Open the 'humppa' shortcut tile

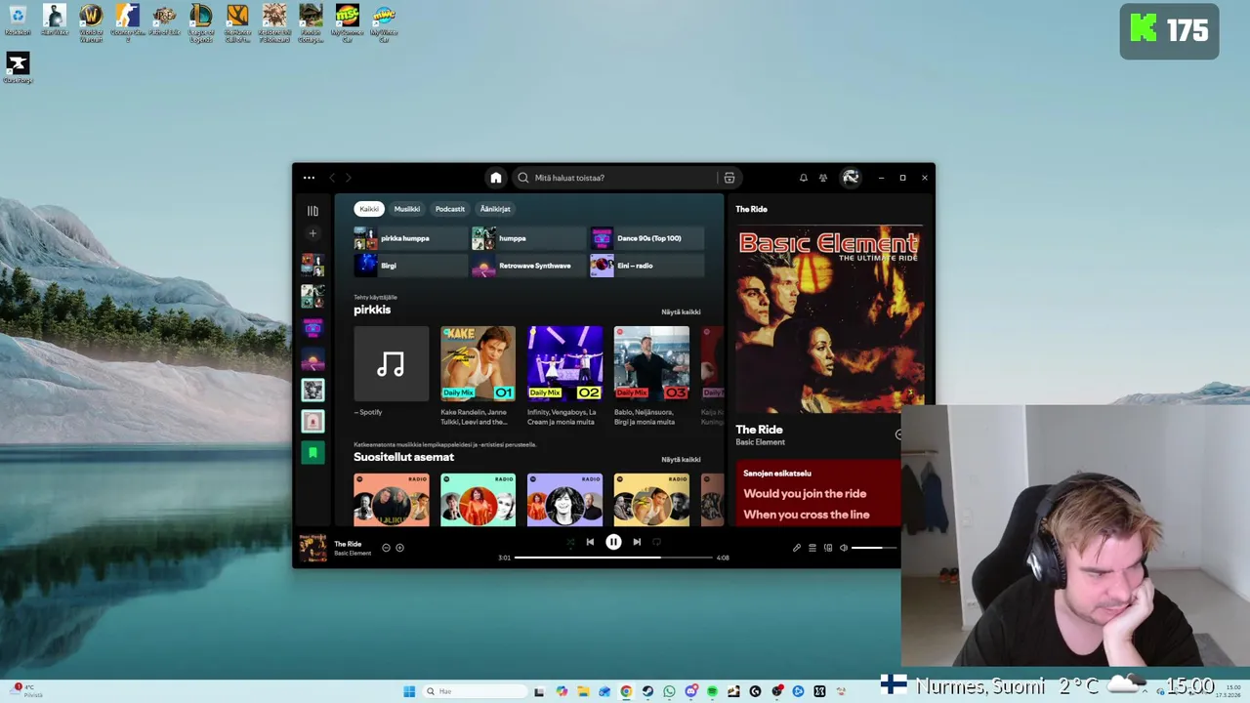click(x=528, y=238)
